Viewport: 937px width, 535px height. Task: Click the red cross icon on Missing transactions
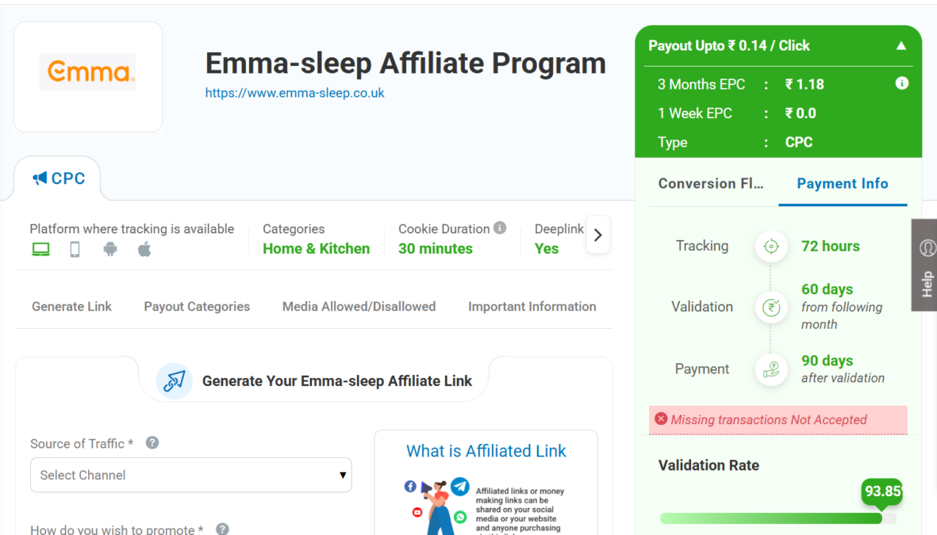(661, 419)
